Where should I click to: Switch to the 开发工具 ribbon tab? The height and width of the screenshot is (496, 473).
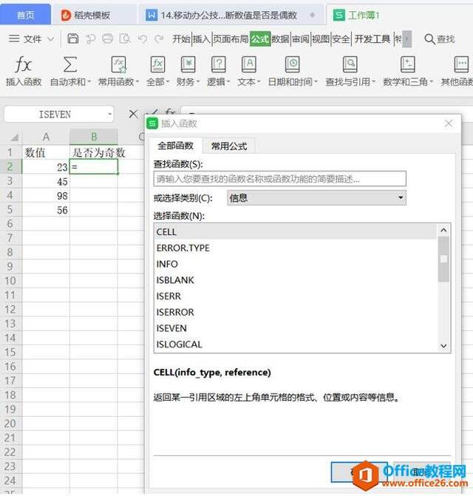pyautogui.click(x=372, y=39)
